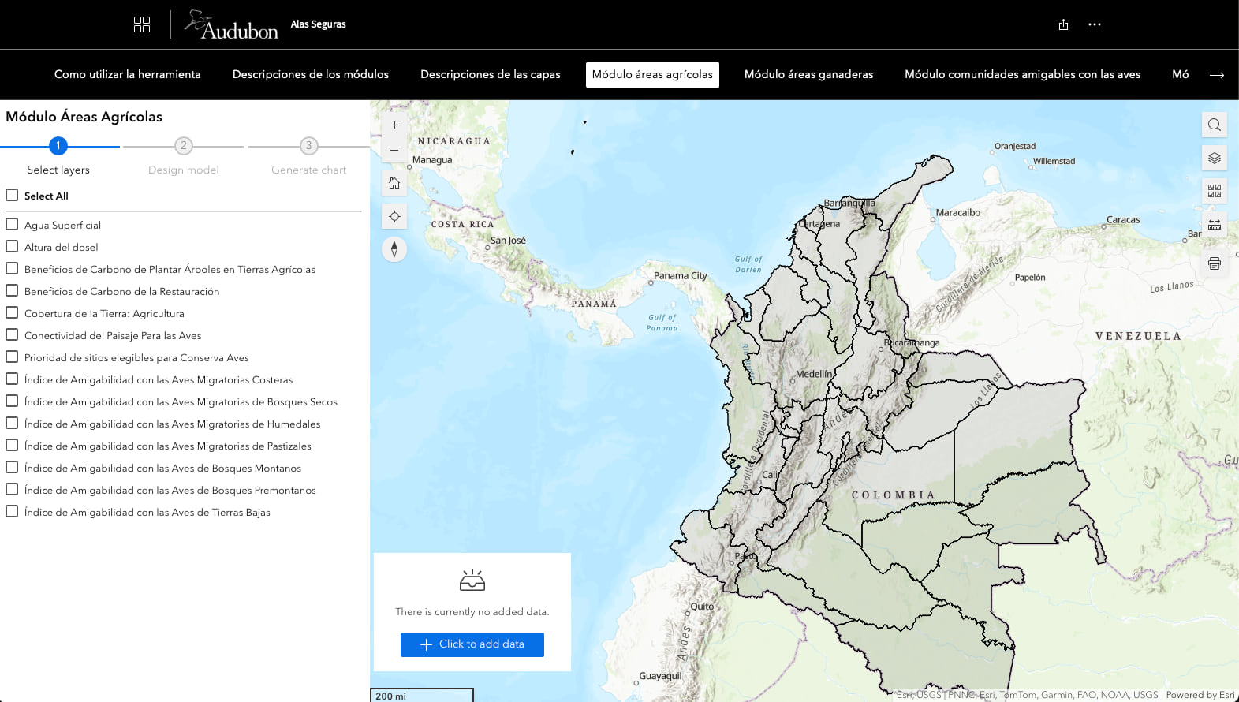This screenshot has width=1239, height=702.
Task: Reset map compass orientation
Action: click(394, 249)
